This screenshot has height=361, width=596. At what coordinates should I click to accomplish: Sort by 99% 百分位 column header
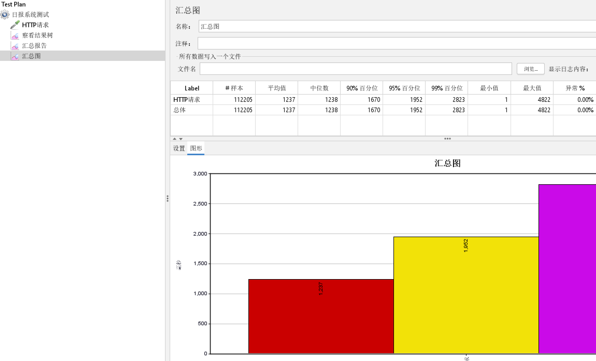point(447,88)
